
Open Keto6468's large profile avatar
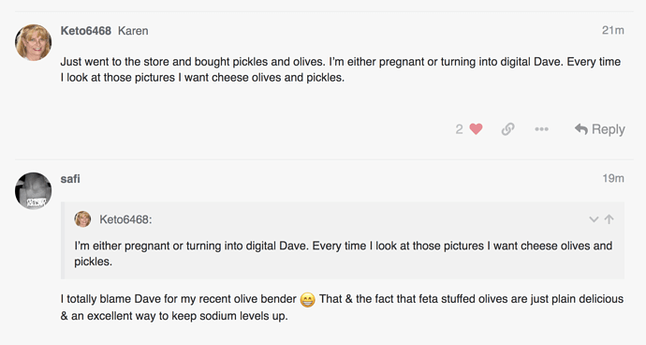click(34, 42)
